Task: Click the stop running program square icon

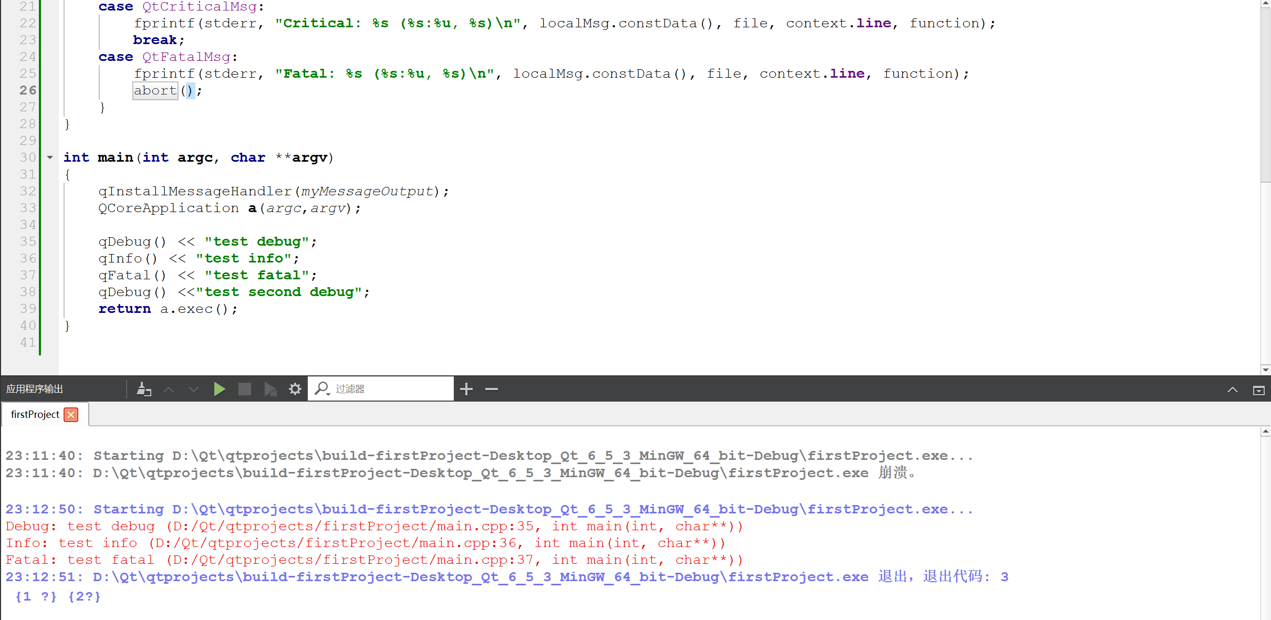Action: pyautogui.click(x=245, y=389)
